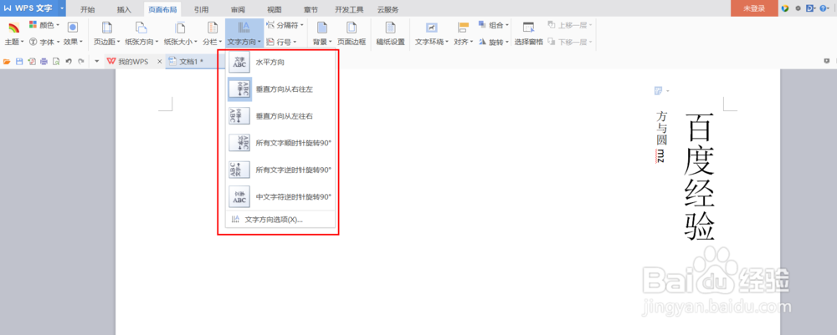837x335 pixels.
Task: Open print preview from quick access bar
Action: (56, 62)
